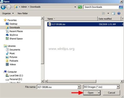This screenshot has width=124, height=98.
Task: Open the ISO Images (*.iso) file type dropdown
Action: (102, 87)
